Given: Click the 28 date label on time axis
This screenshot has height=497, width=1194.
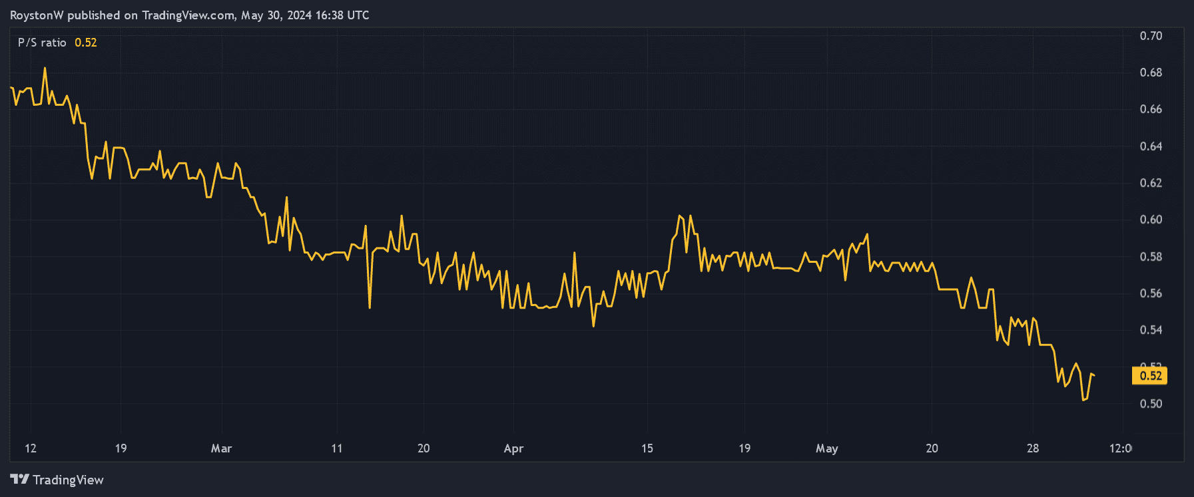Looking at the screenshot, I should click(x=1032, y=448).
